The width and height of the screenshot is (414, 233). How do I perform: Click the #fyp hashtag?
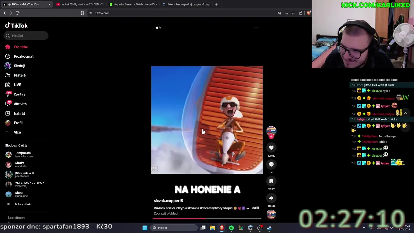click(180, 208)
